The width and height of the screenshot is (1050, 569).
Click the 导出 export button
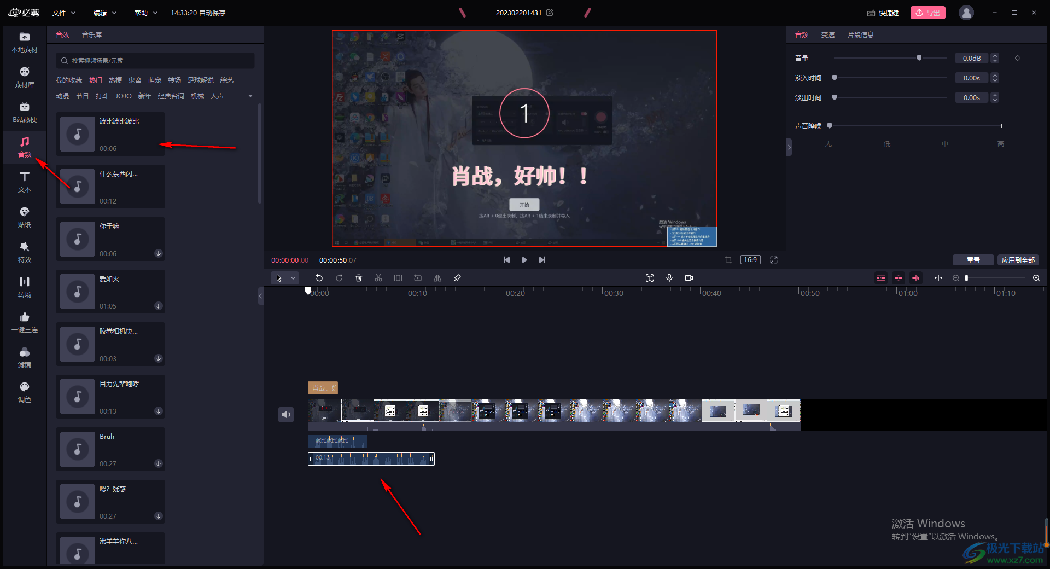coord(928,13)
